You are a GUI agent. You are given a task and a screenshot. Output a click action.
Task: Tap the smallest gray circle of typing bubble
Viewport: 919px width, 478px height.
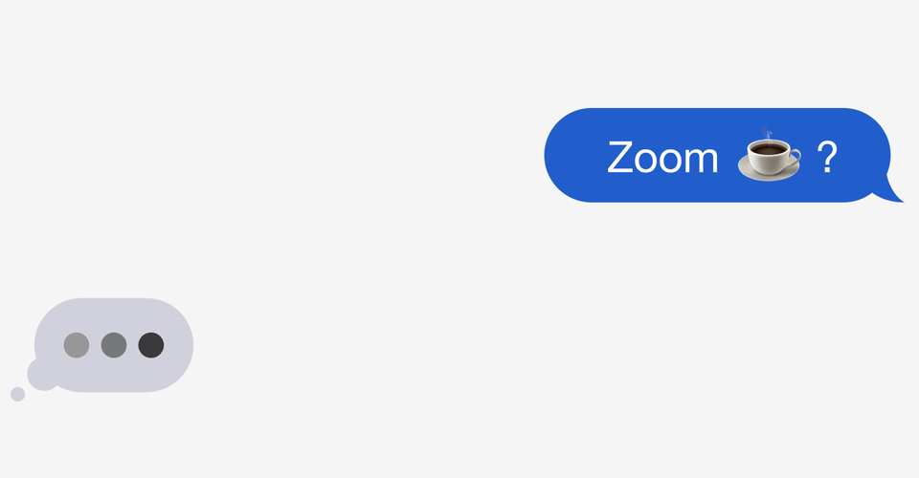pyautogui.click(x=17, y=394)
